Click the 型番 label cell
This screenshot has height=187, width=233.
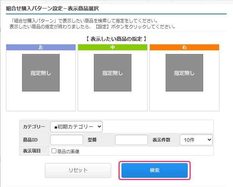[x=92, y=140]
